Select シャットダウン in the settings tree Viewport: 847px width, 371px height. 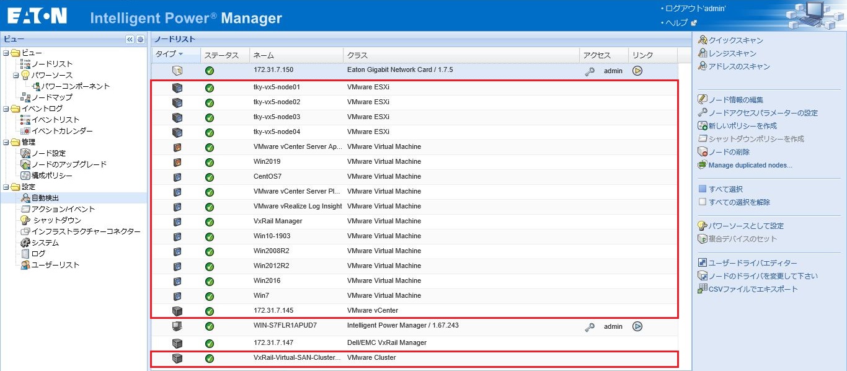[x=57, y=220]
